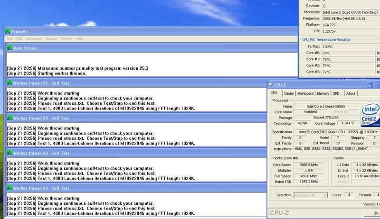The image size is (380, 219).
Task: Click the Core #1 temperature 73°C
Action: [348, 59]
